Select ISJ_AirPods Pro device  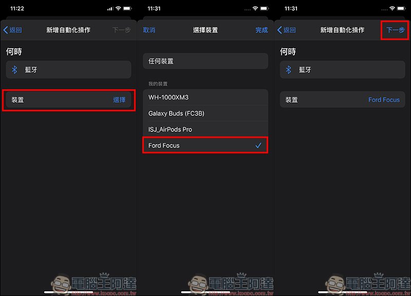[206, 129]
